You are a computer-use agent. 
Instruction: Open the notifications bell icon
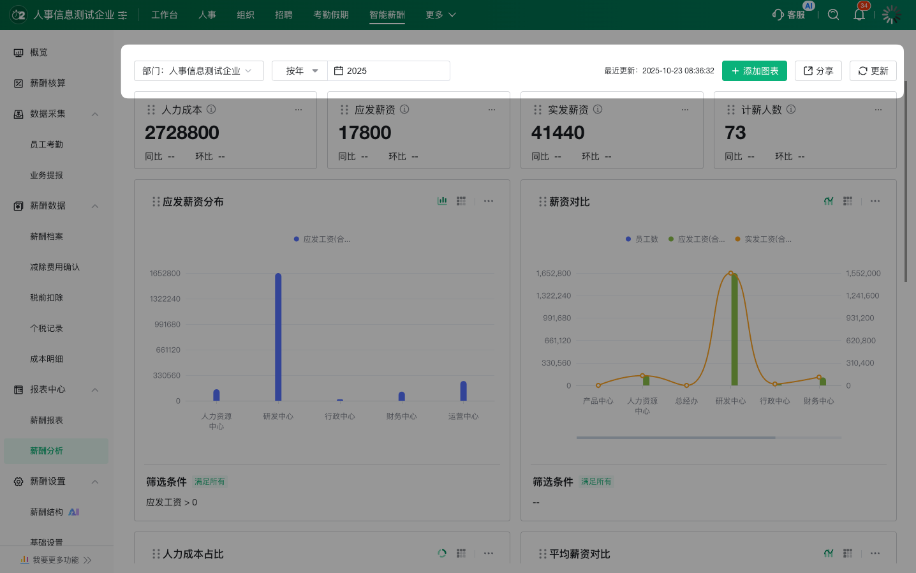pos(859,15)
